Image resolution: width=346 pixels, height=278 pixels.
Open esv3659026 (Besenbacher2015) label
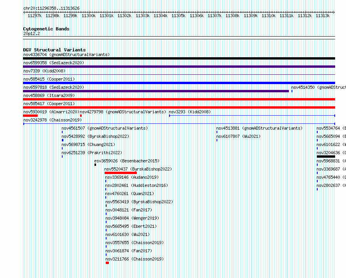127,161
